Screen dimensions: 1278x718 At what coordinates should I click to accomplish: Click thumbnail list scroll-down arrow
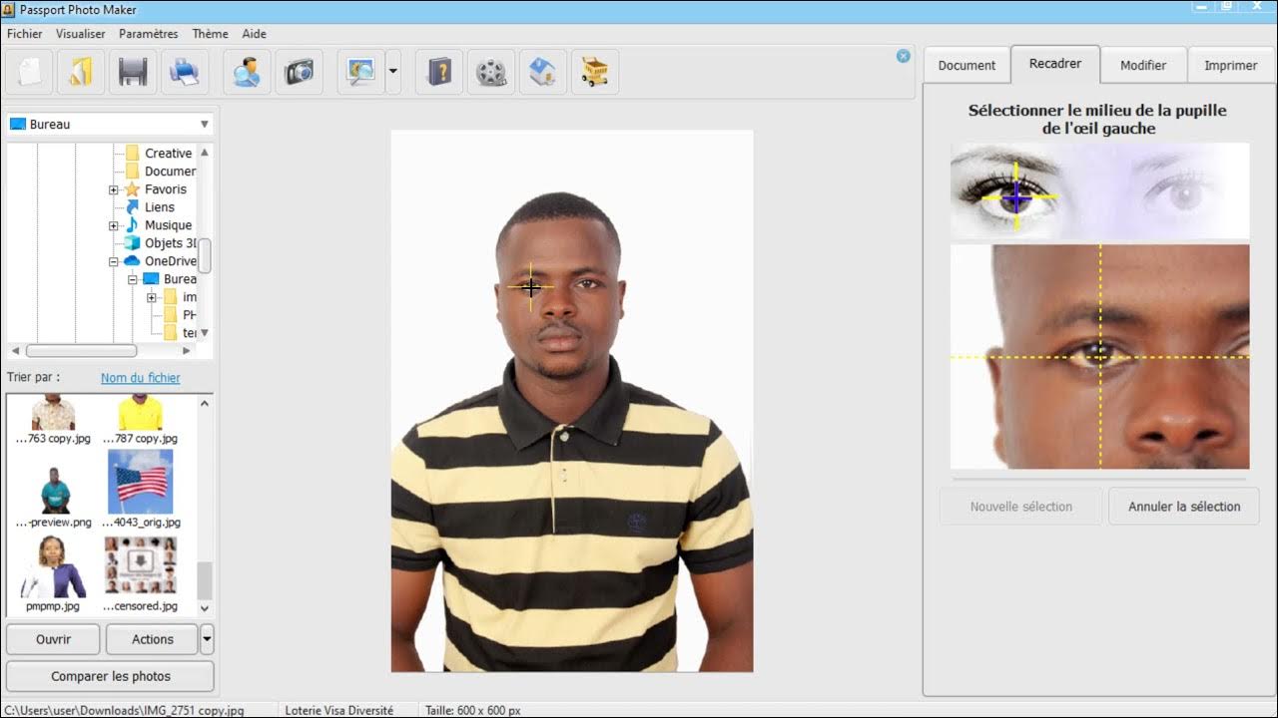[x=205, y=607]
